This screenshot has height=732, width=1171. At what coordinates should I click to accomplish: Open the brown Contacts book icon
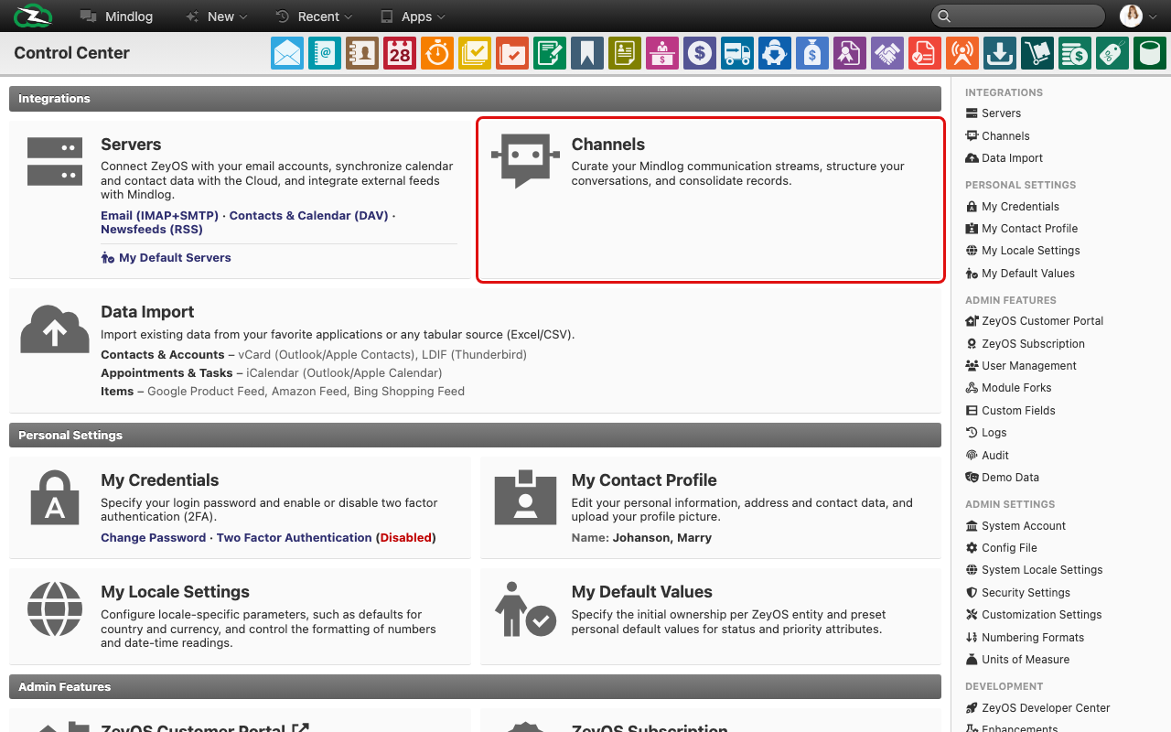[x=362, y=53]
